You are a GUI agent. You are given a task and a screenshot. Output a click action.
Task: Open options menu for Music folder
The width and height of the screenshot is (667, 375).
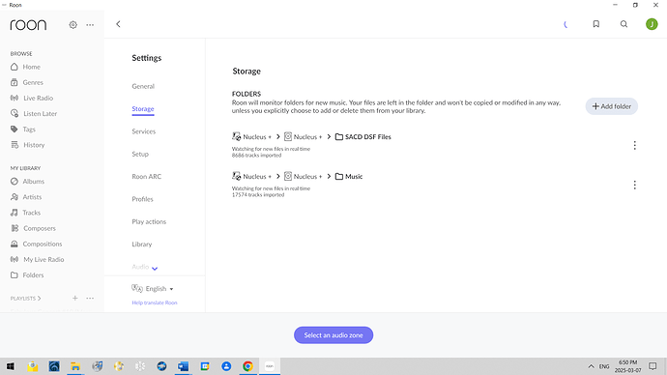[634, 185]
